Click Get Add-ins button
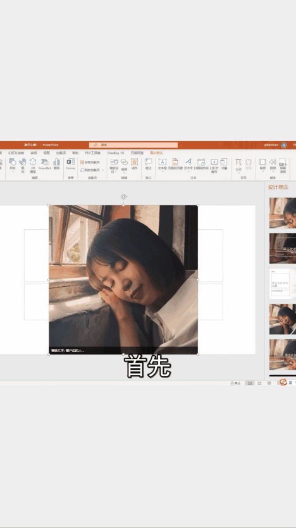 90,162
